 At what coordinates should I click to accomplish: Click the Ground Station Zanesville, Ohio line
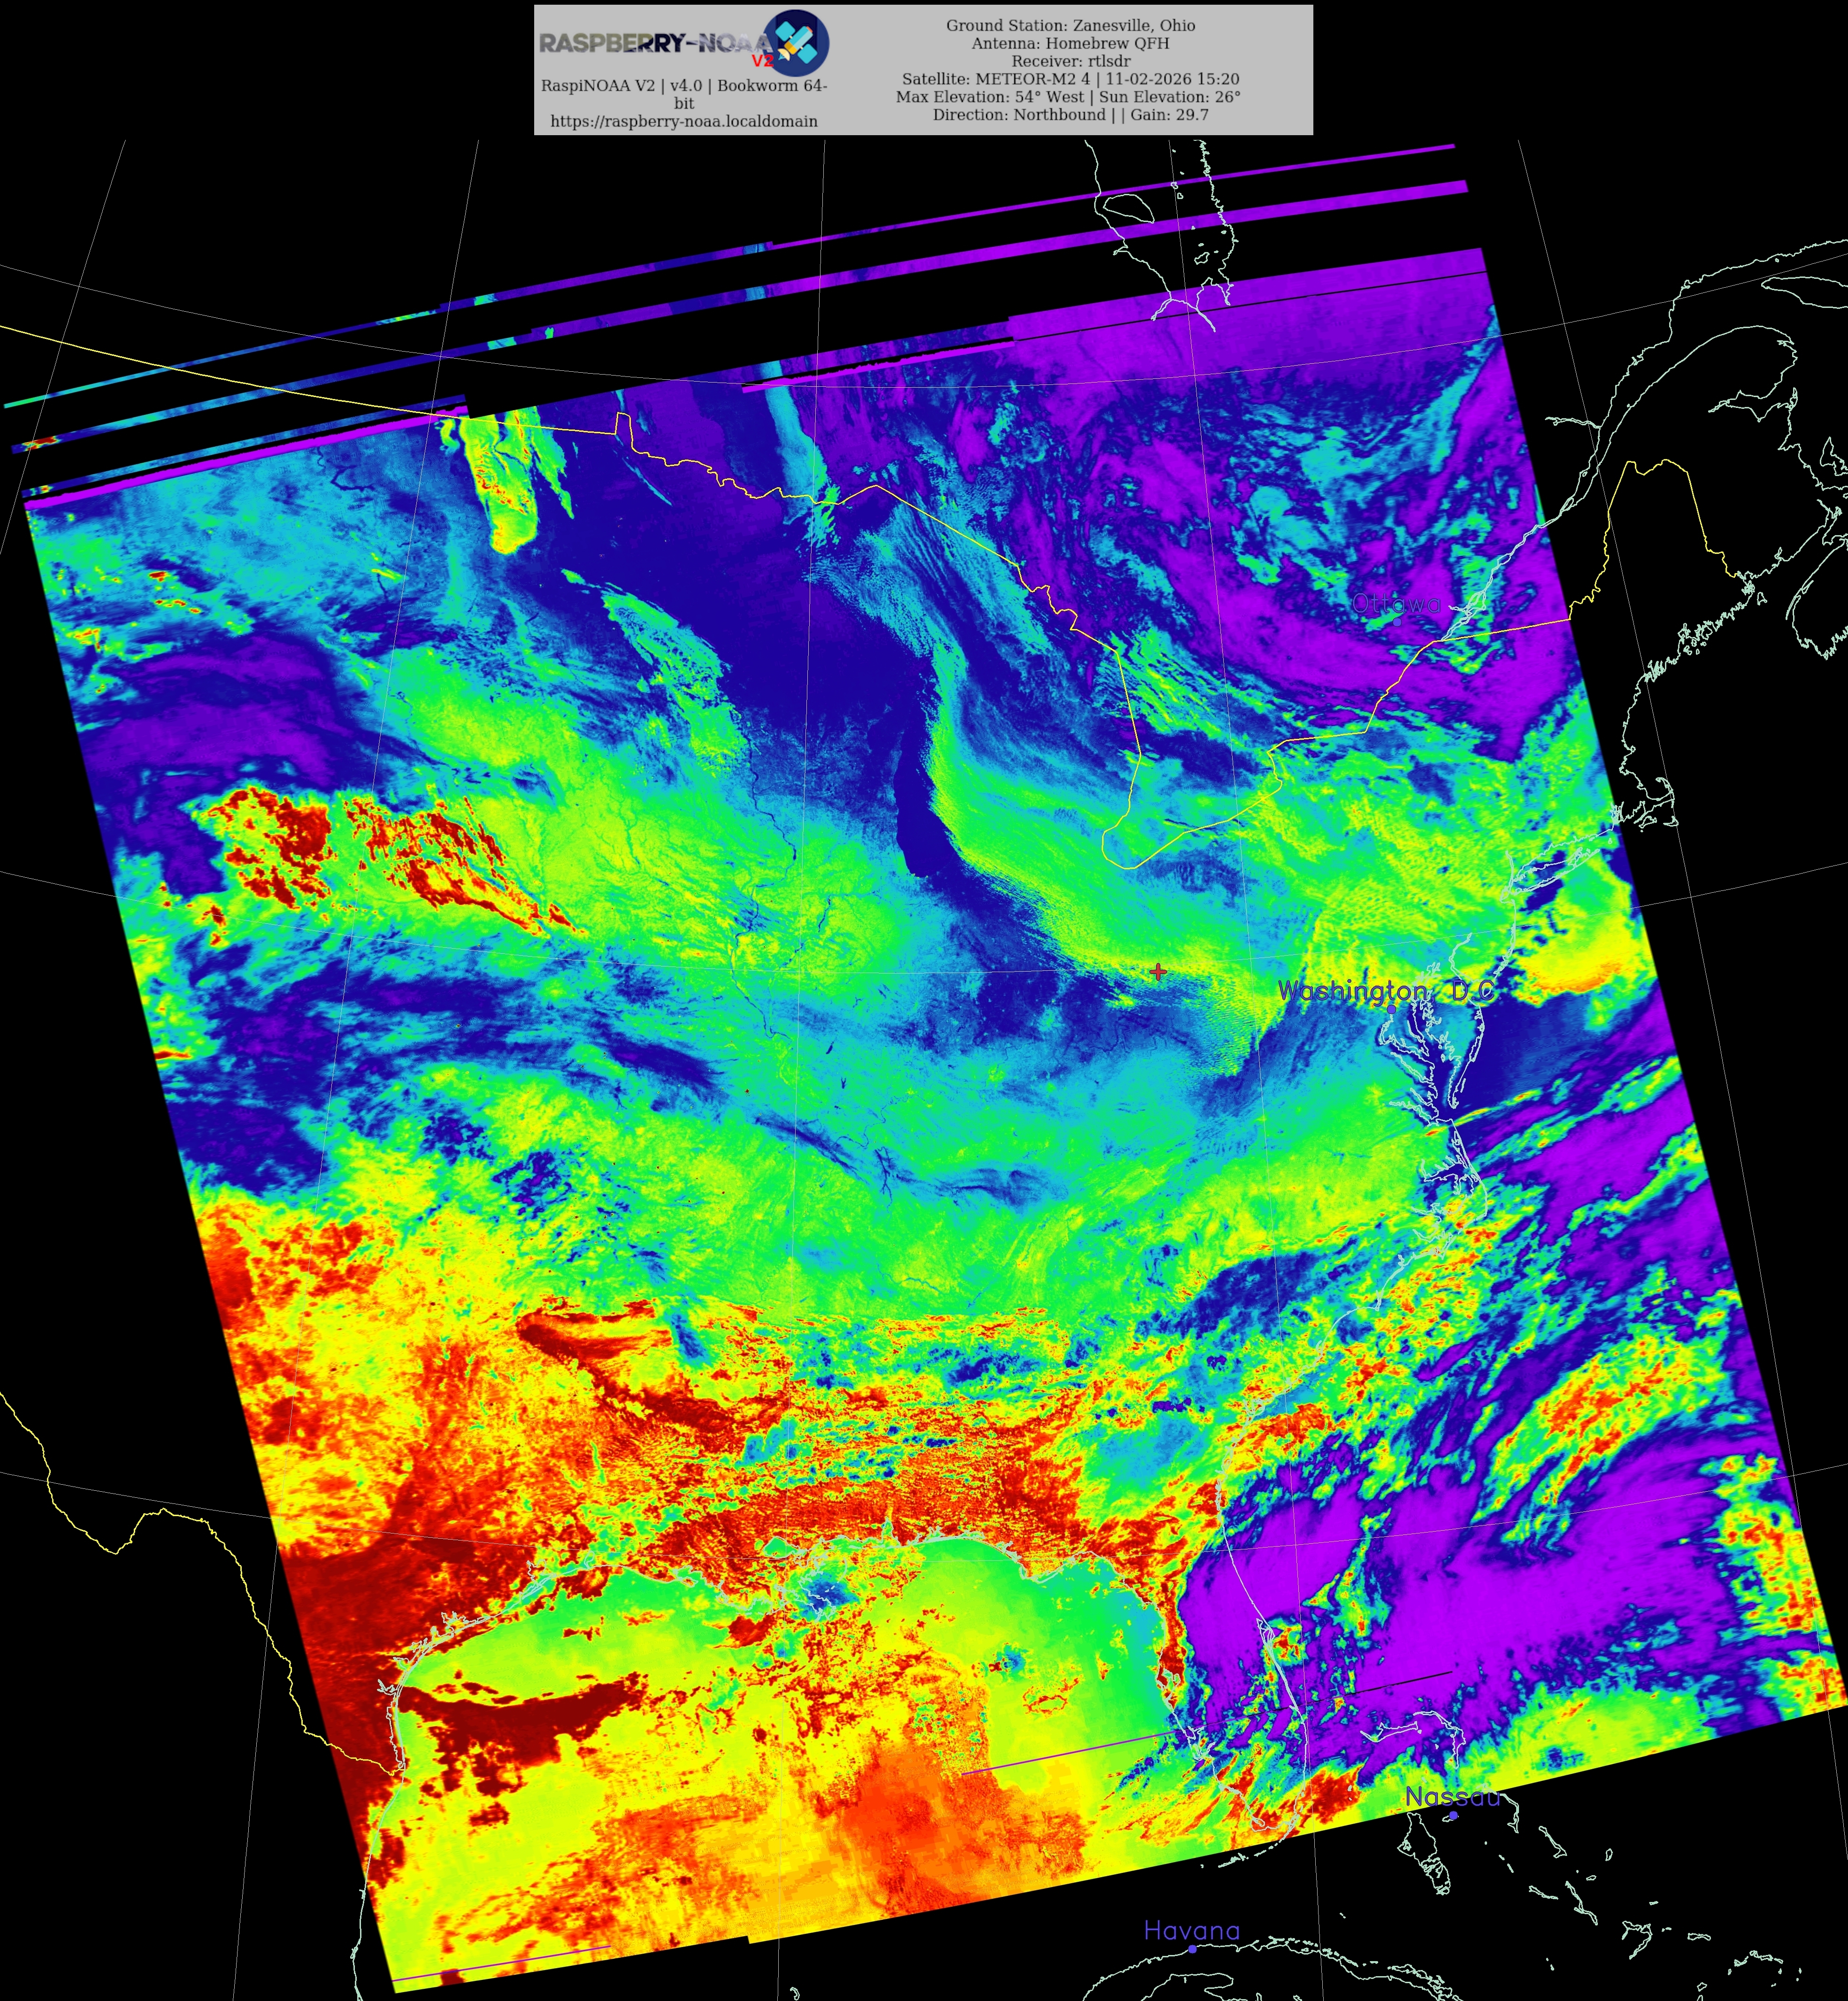1070,25
